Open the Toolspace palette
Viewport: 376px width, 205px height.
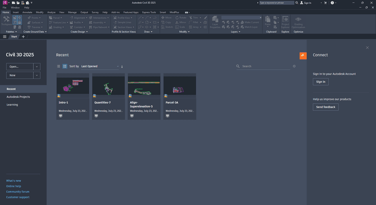(6, 20)
